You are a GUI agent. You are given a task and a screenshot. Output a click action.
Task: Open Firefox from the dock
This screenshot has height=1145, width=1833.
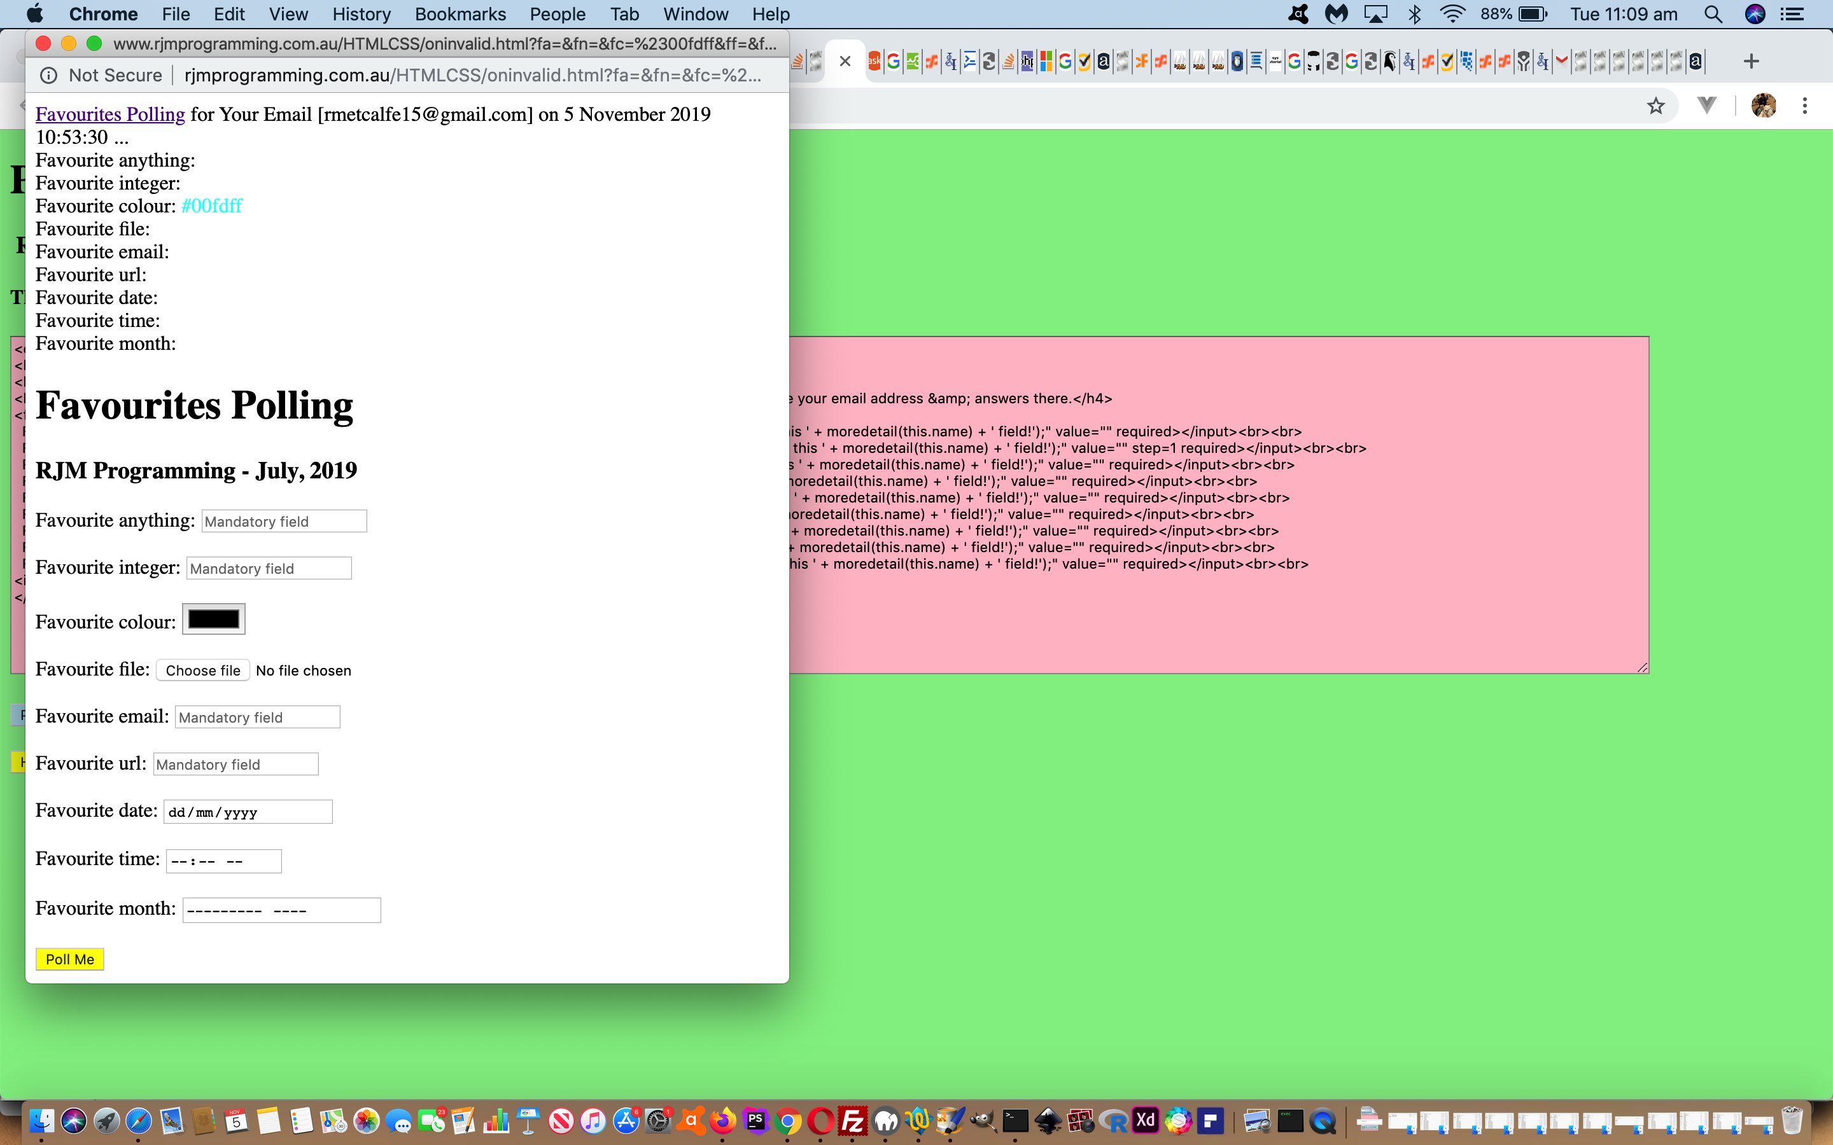pos(724,1121)
